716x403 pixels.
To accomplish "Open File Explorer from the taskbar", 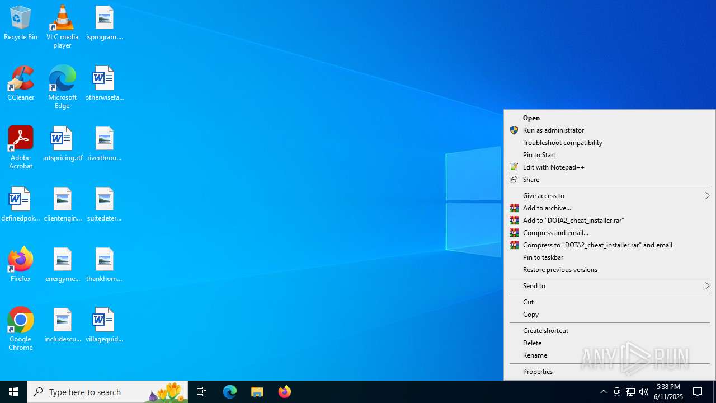I will (x=257, y=392).
